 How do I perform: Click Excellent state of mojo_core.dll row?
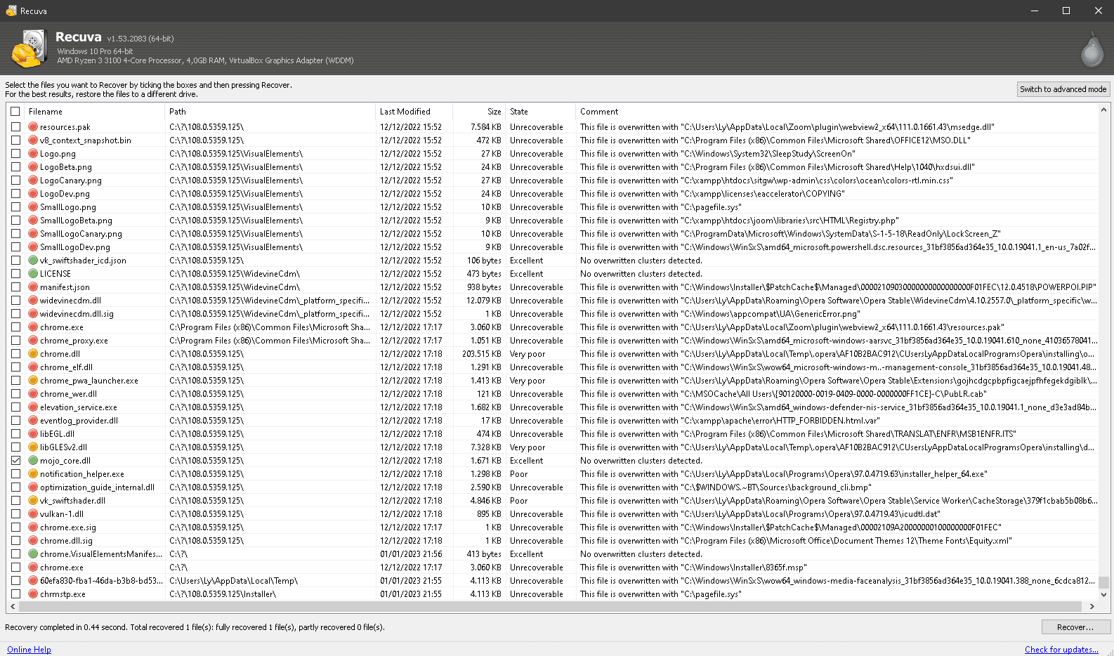pos(527,461)
